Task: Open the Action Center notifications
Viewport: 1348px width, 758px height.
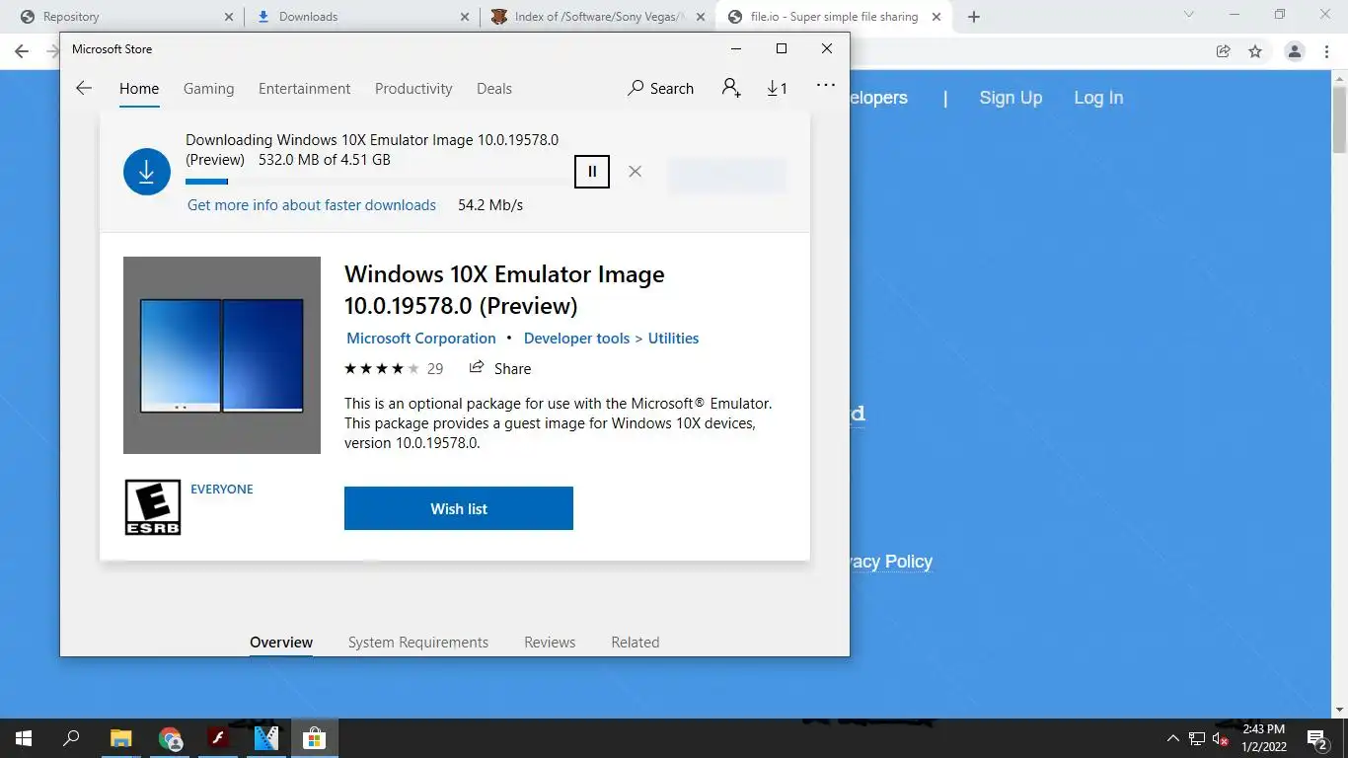Action: pyautogui.click(x=1317, y=738)
